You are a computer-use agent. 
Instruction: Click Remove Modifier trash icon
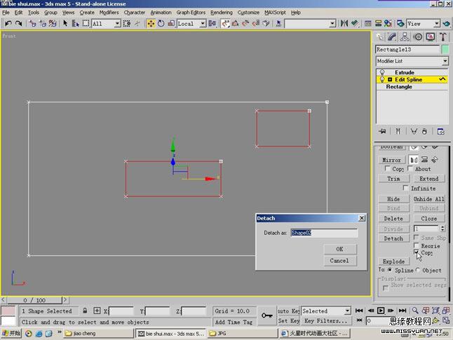[x=424, y=131]
